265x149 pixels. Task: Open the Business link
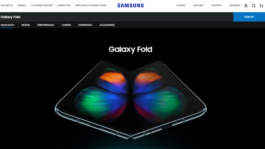coord(235,5)
